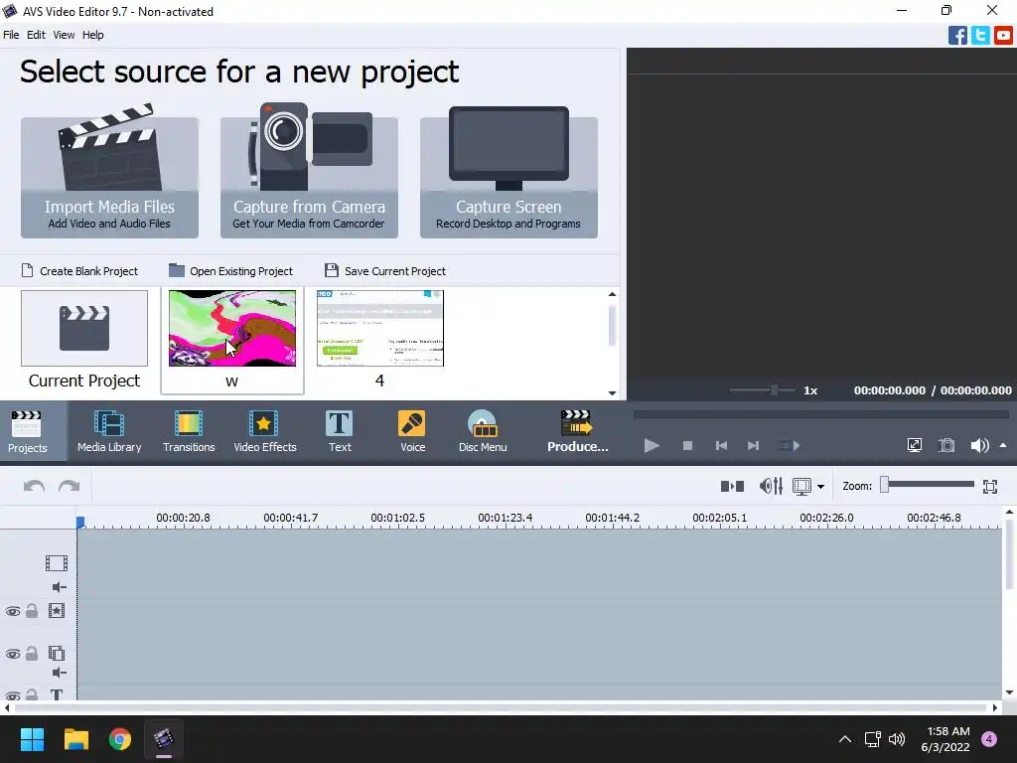Open the audio mixer icon
The width and height of the screenshot is (1017, 763).
[x=771, y=486]
